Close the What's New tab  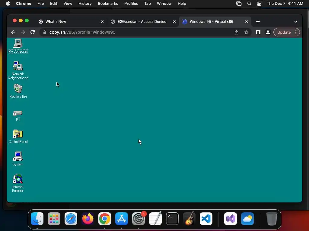(102, 22)
